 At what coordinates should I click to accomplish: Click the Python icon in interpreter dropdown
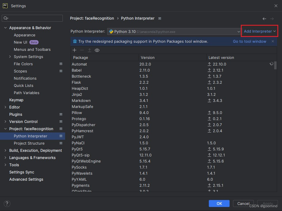(111, 31)
